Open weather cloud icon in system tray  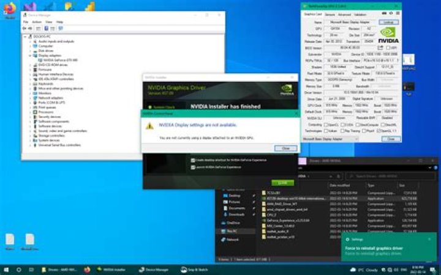coord(353,269)
